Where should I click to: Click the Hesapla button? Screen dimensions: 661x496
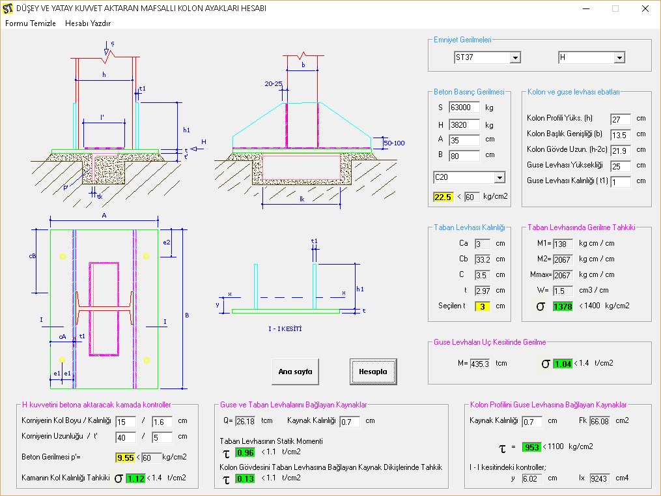point(373,372)
